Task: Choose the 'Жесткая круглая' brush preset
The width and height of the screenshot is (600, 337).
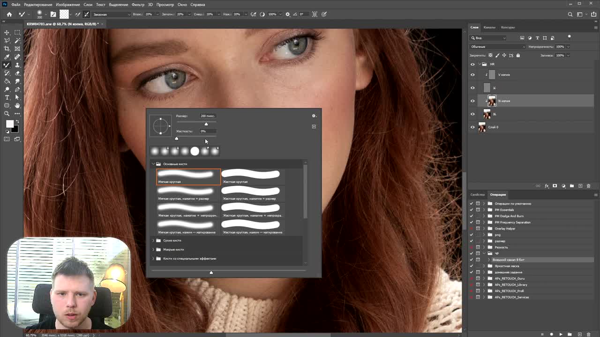Action: pos(251,176)
